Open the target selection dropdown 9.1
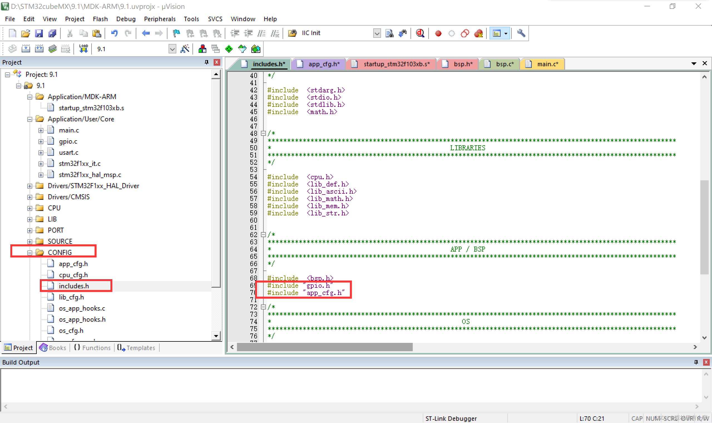This screenshot has width=712, height=423. [x=172, y=49]
